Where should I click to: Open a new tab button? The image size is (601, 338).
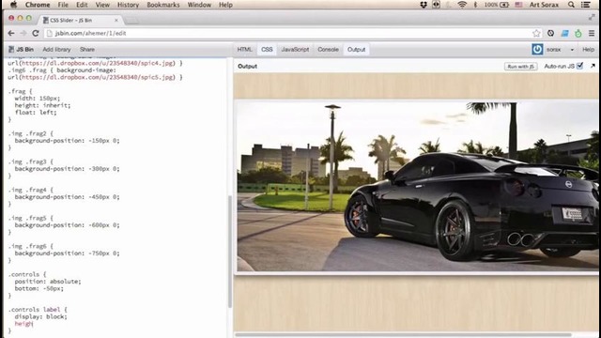[x=131, y=21]
